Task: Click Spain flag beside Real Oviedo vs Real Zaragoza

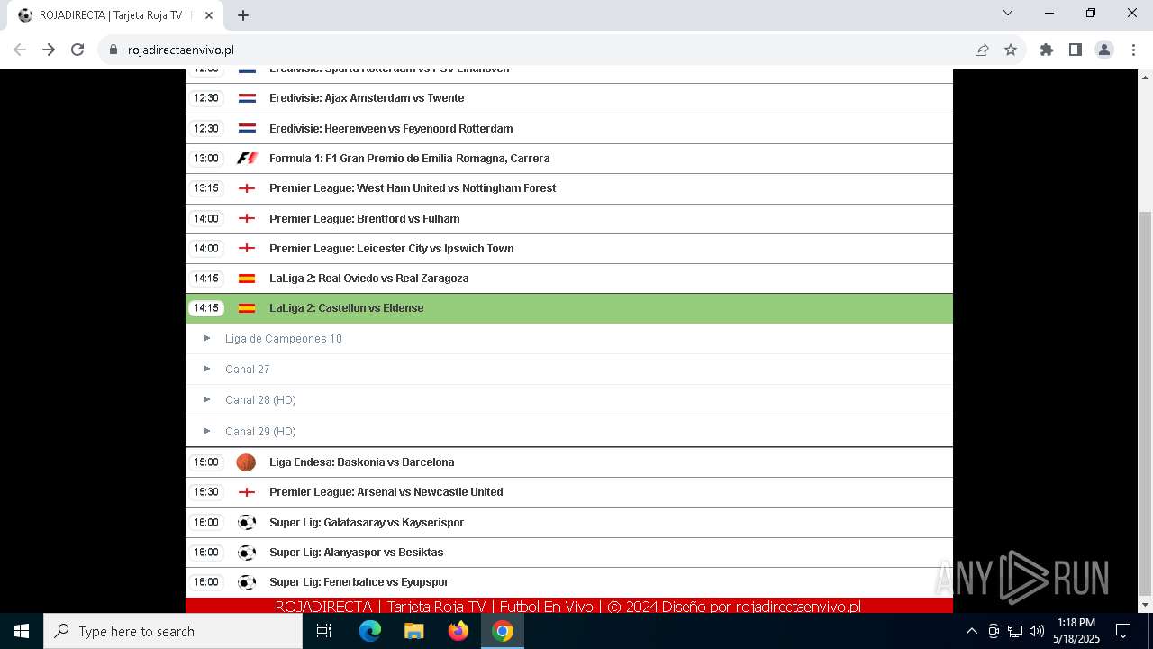Action: [x=247, y=279]
